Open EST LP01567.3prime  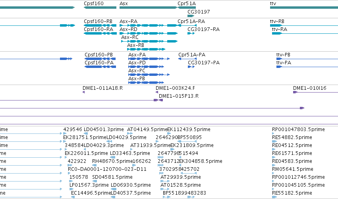(x=89, y=185)
